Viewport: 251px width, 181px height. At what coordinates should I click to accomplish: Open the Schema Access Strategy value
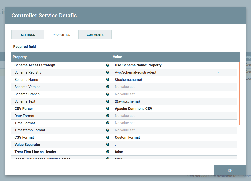tap(138, 65)
